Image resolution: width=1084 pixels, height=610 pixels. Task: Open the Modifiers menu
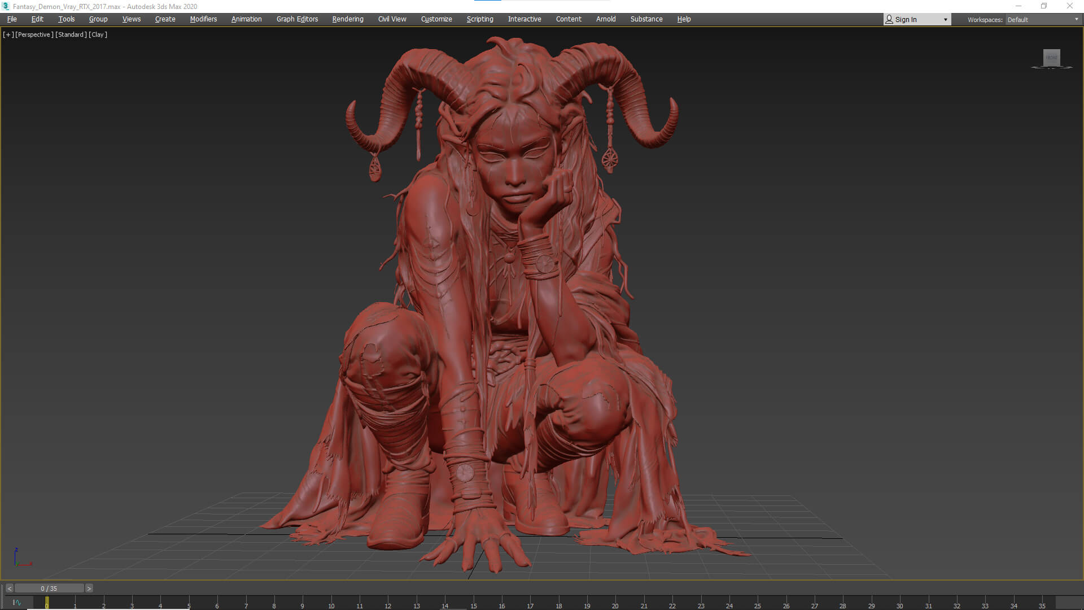pyautogui.click(x=203, y=19)
